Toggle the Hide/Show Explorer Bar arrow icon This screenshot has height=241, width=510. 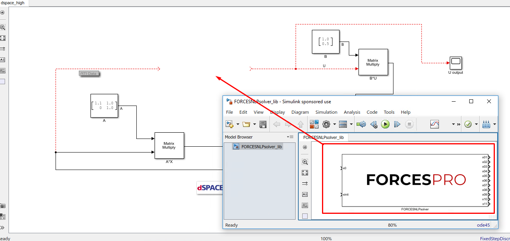click(x=305, y=147)
